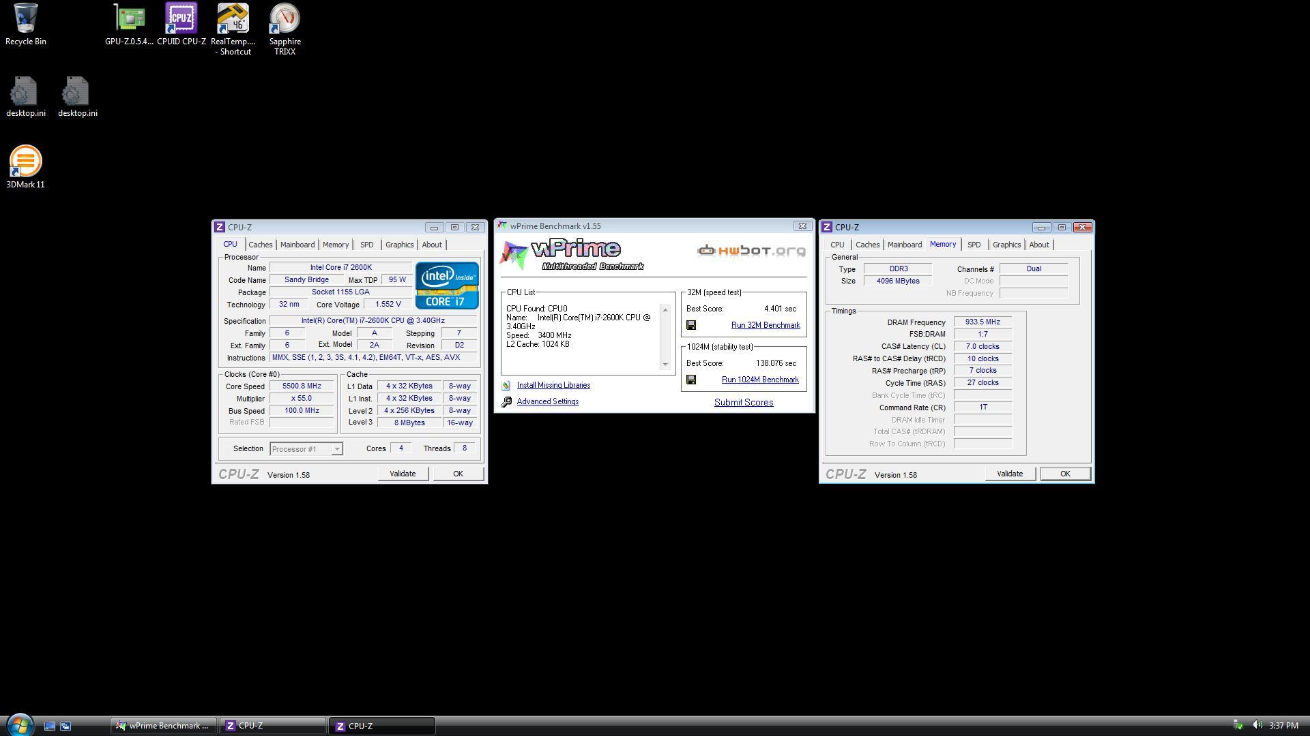1310x736 pixels.
Task: Open the RealTemp shortcut desktop icon
Action: (233, 29)
